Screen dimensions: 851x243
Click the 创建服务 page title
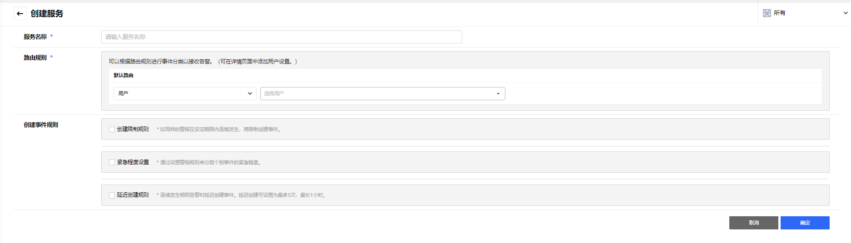(47, 14)
